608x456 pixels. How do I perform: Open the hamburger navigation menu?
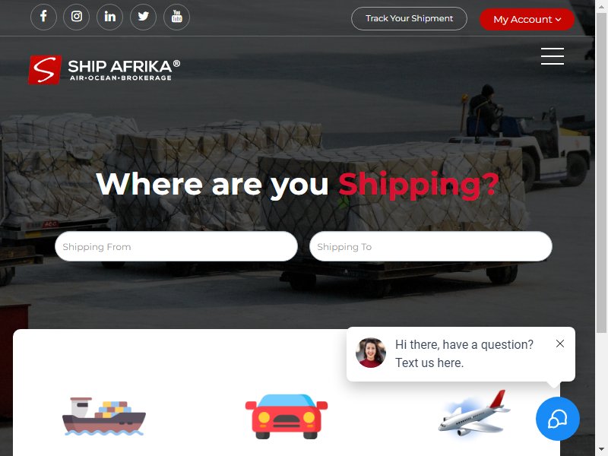coord(553,56)
